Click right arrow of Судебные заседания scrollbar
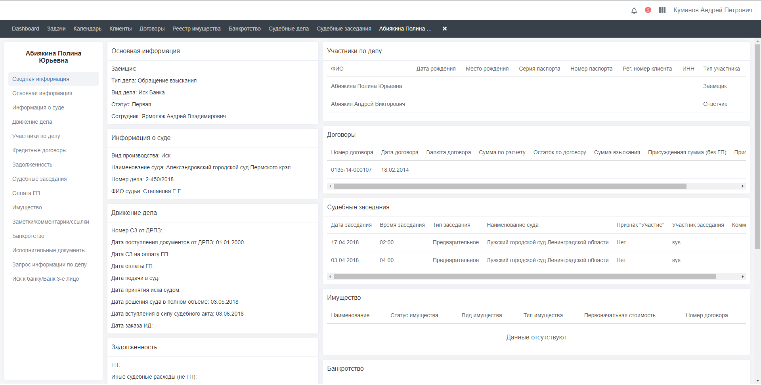761x385 pixels. click(742, 277)
